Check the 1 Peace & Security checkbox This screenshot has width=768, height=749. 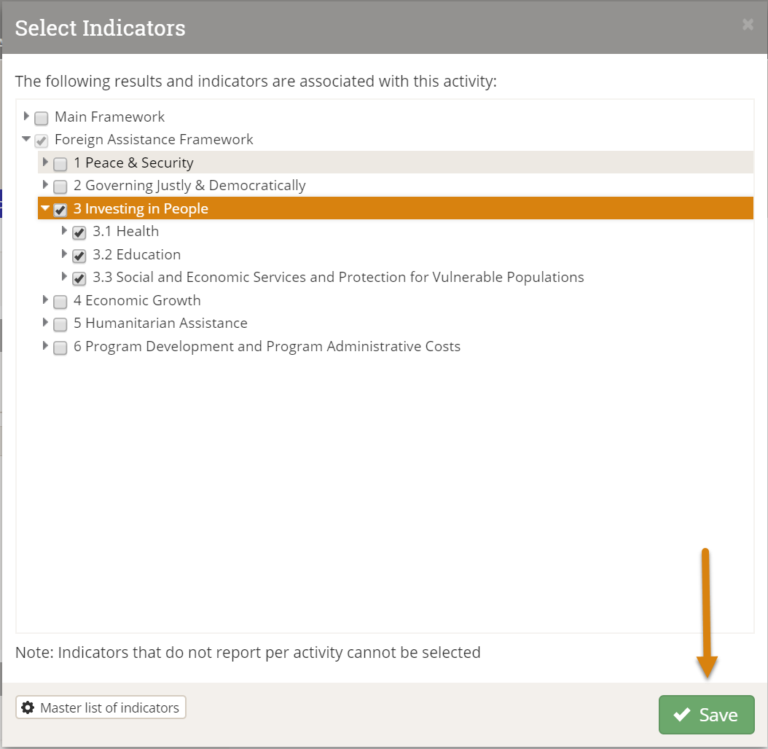[60, 164]
